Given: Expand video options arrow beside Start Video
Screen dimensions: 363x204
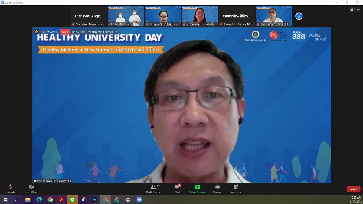Looking at the screenshot, I should 40,187.
